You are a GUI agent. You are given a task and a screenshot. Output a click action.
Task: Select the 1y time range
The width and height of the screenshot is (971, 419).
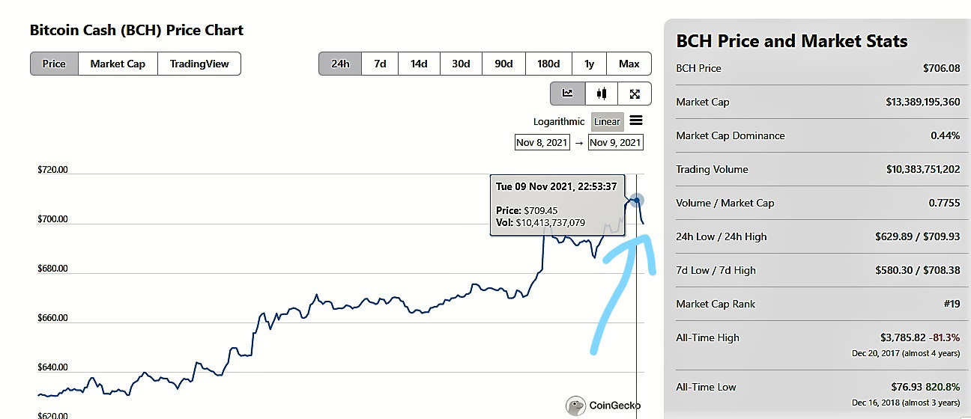(590, 64)
